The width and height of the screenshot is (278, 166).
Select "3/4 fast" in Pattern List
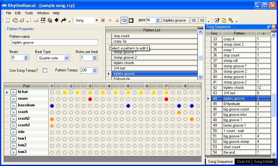(x=155, y=68)
